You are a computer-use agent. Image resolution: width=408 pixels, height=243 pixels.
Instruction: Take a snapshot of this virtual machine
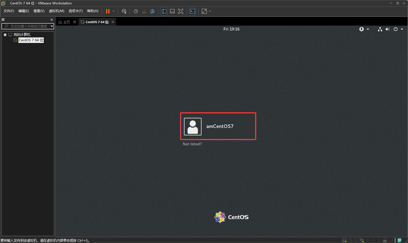coord(136,11)
